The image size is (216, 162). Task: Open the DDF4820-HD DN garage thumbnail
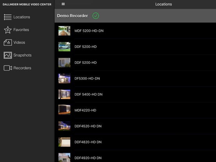click(x=64, y=142)
